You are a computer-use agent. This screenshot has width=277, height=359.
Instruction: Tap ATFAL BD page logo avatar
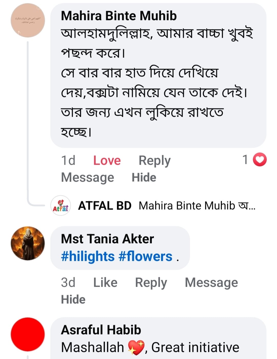[x=61, y=206]
